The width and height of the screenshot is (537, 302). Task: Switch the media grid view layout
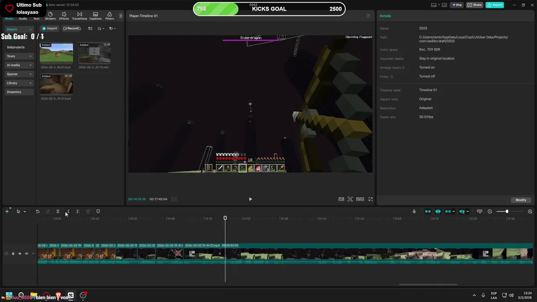tap(90, 29)
